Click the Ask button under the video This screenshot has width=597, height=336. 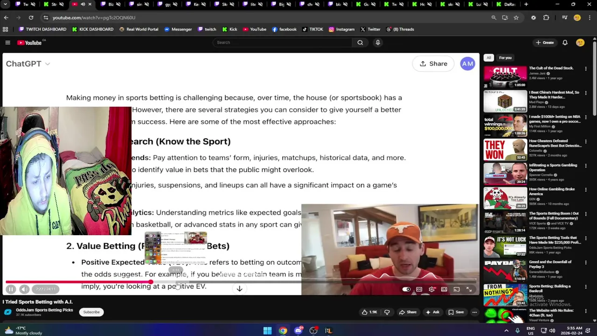point(432,312)
